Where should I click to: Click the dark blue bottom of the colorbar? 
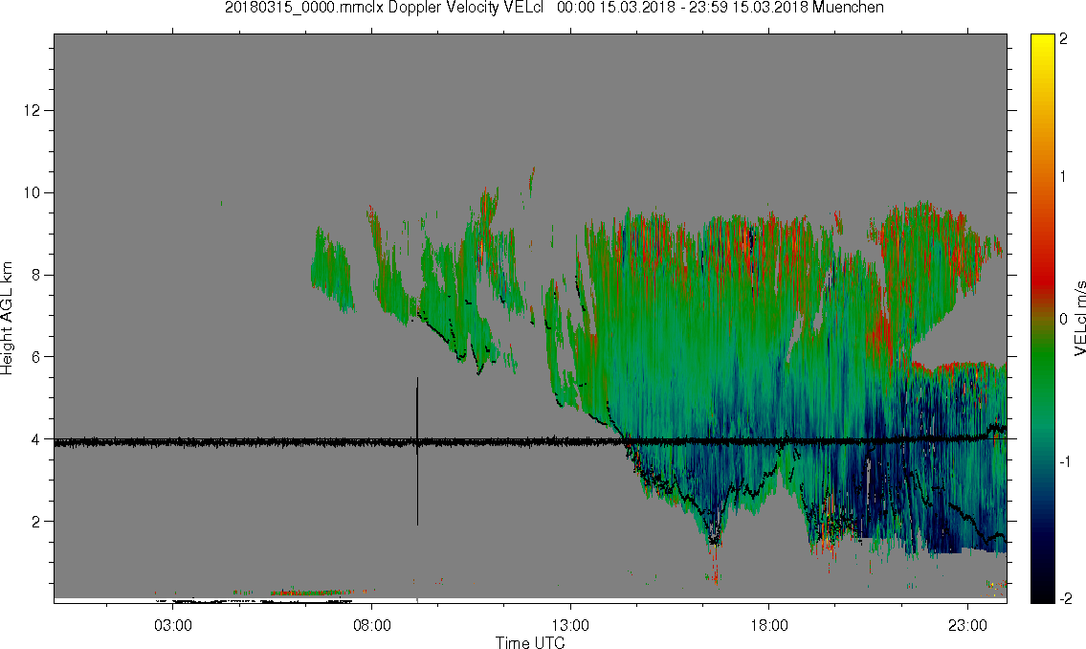[1042, 554]
